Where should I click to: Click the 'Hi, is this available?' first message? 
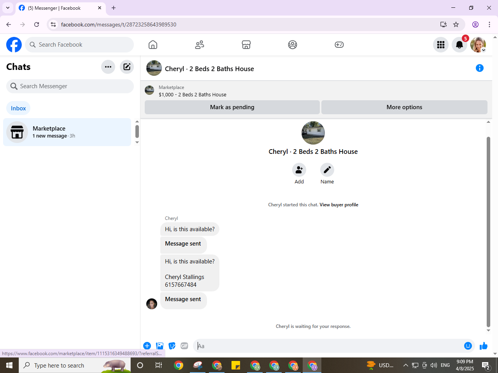click(x=190, y=229)
